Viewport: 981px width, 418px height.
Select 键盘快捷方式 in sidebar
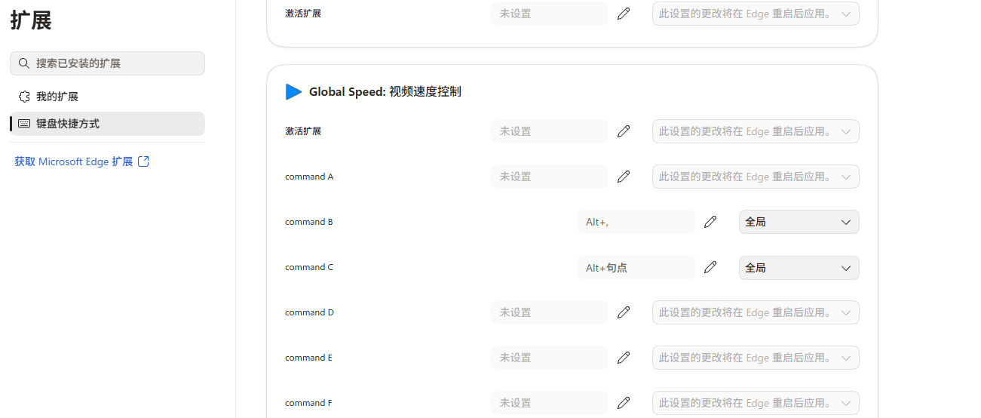107,124
